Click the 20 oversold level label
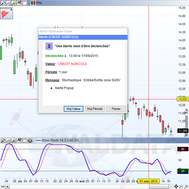This screenshot has height=189, width=189. pyautogui.click(x=183, y=171)
